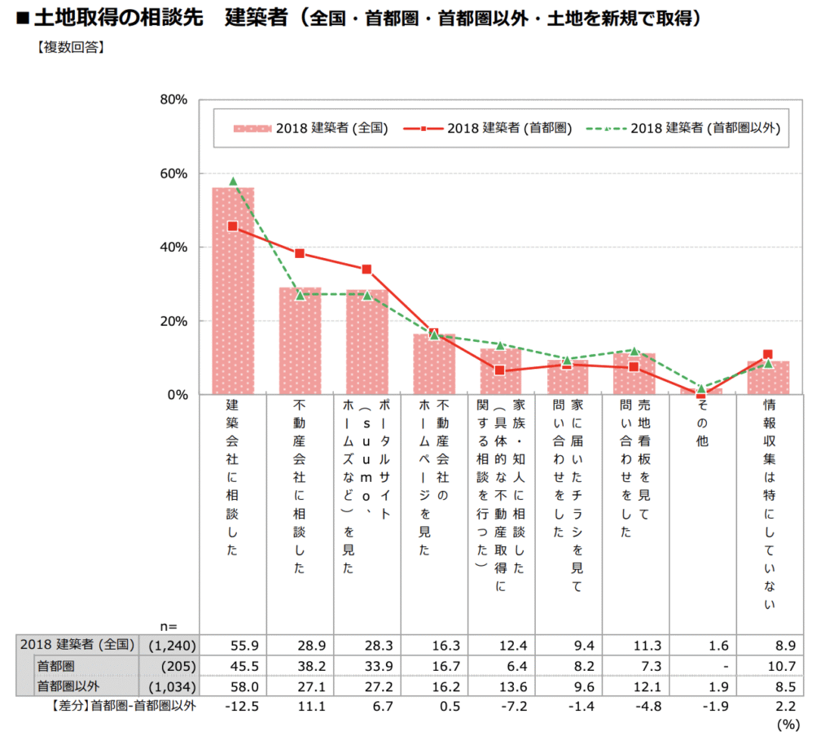Click the value 55.9 in the table
Viewport: 834px width, 745px height.
click(x=244, y=646)
